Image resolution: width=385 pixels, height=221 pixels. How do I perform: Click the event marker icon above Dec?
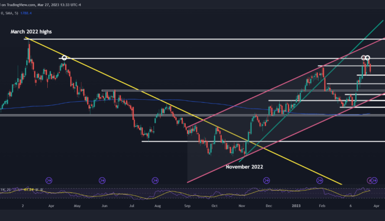[x=266, y=180]
